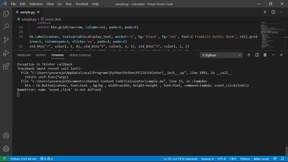Split the terminal pane
The width and height of the screenshot is (288, 162).
(257, 55)
